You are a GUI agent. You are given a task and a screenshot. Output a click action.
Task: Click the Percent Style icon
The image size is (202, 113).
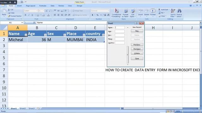pos(98,15)
